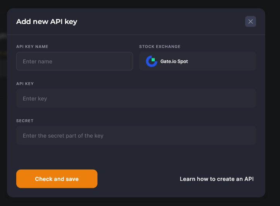Click the green square inside Gate.io logo

[153, 60]
